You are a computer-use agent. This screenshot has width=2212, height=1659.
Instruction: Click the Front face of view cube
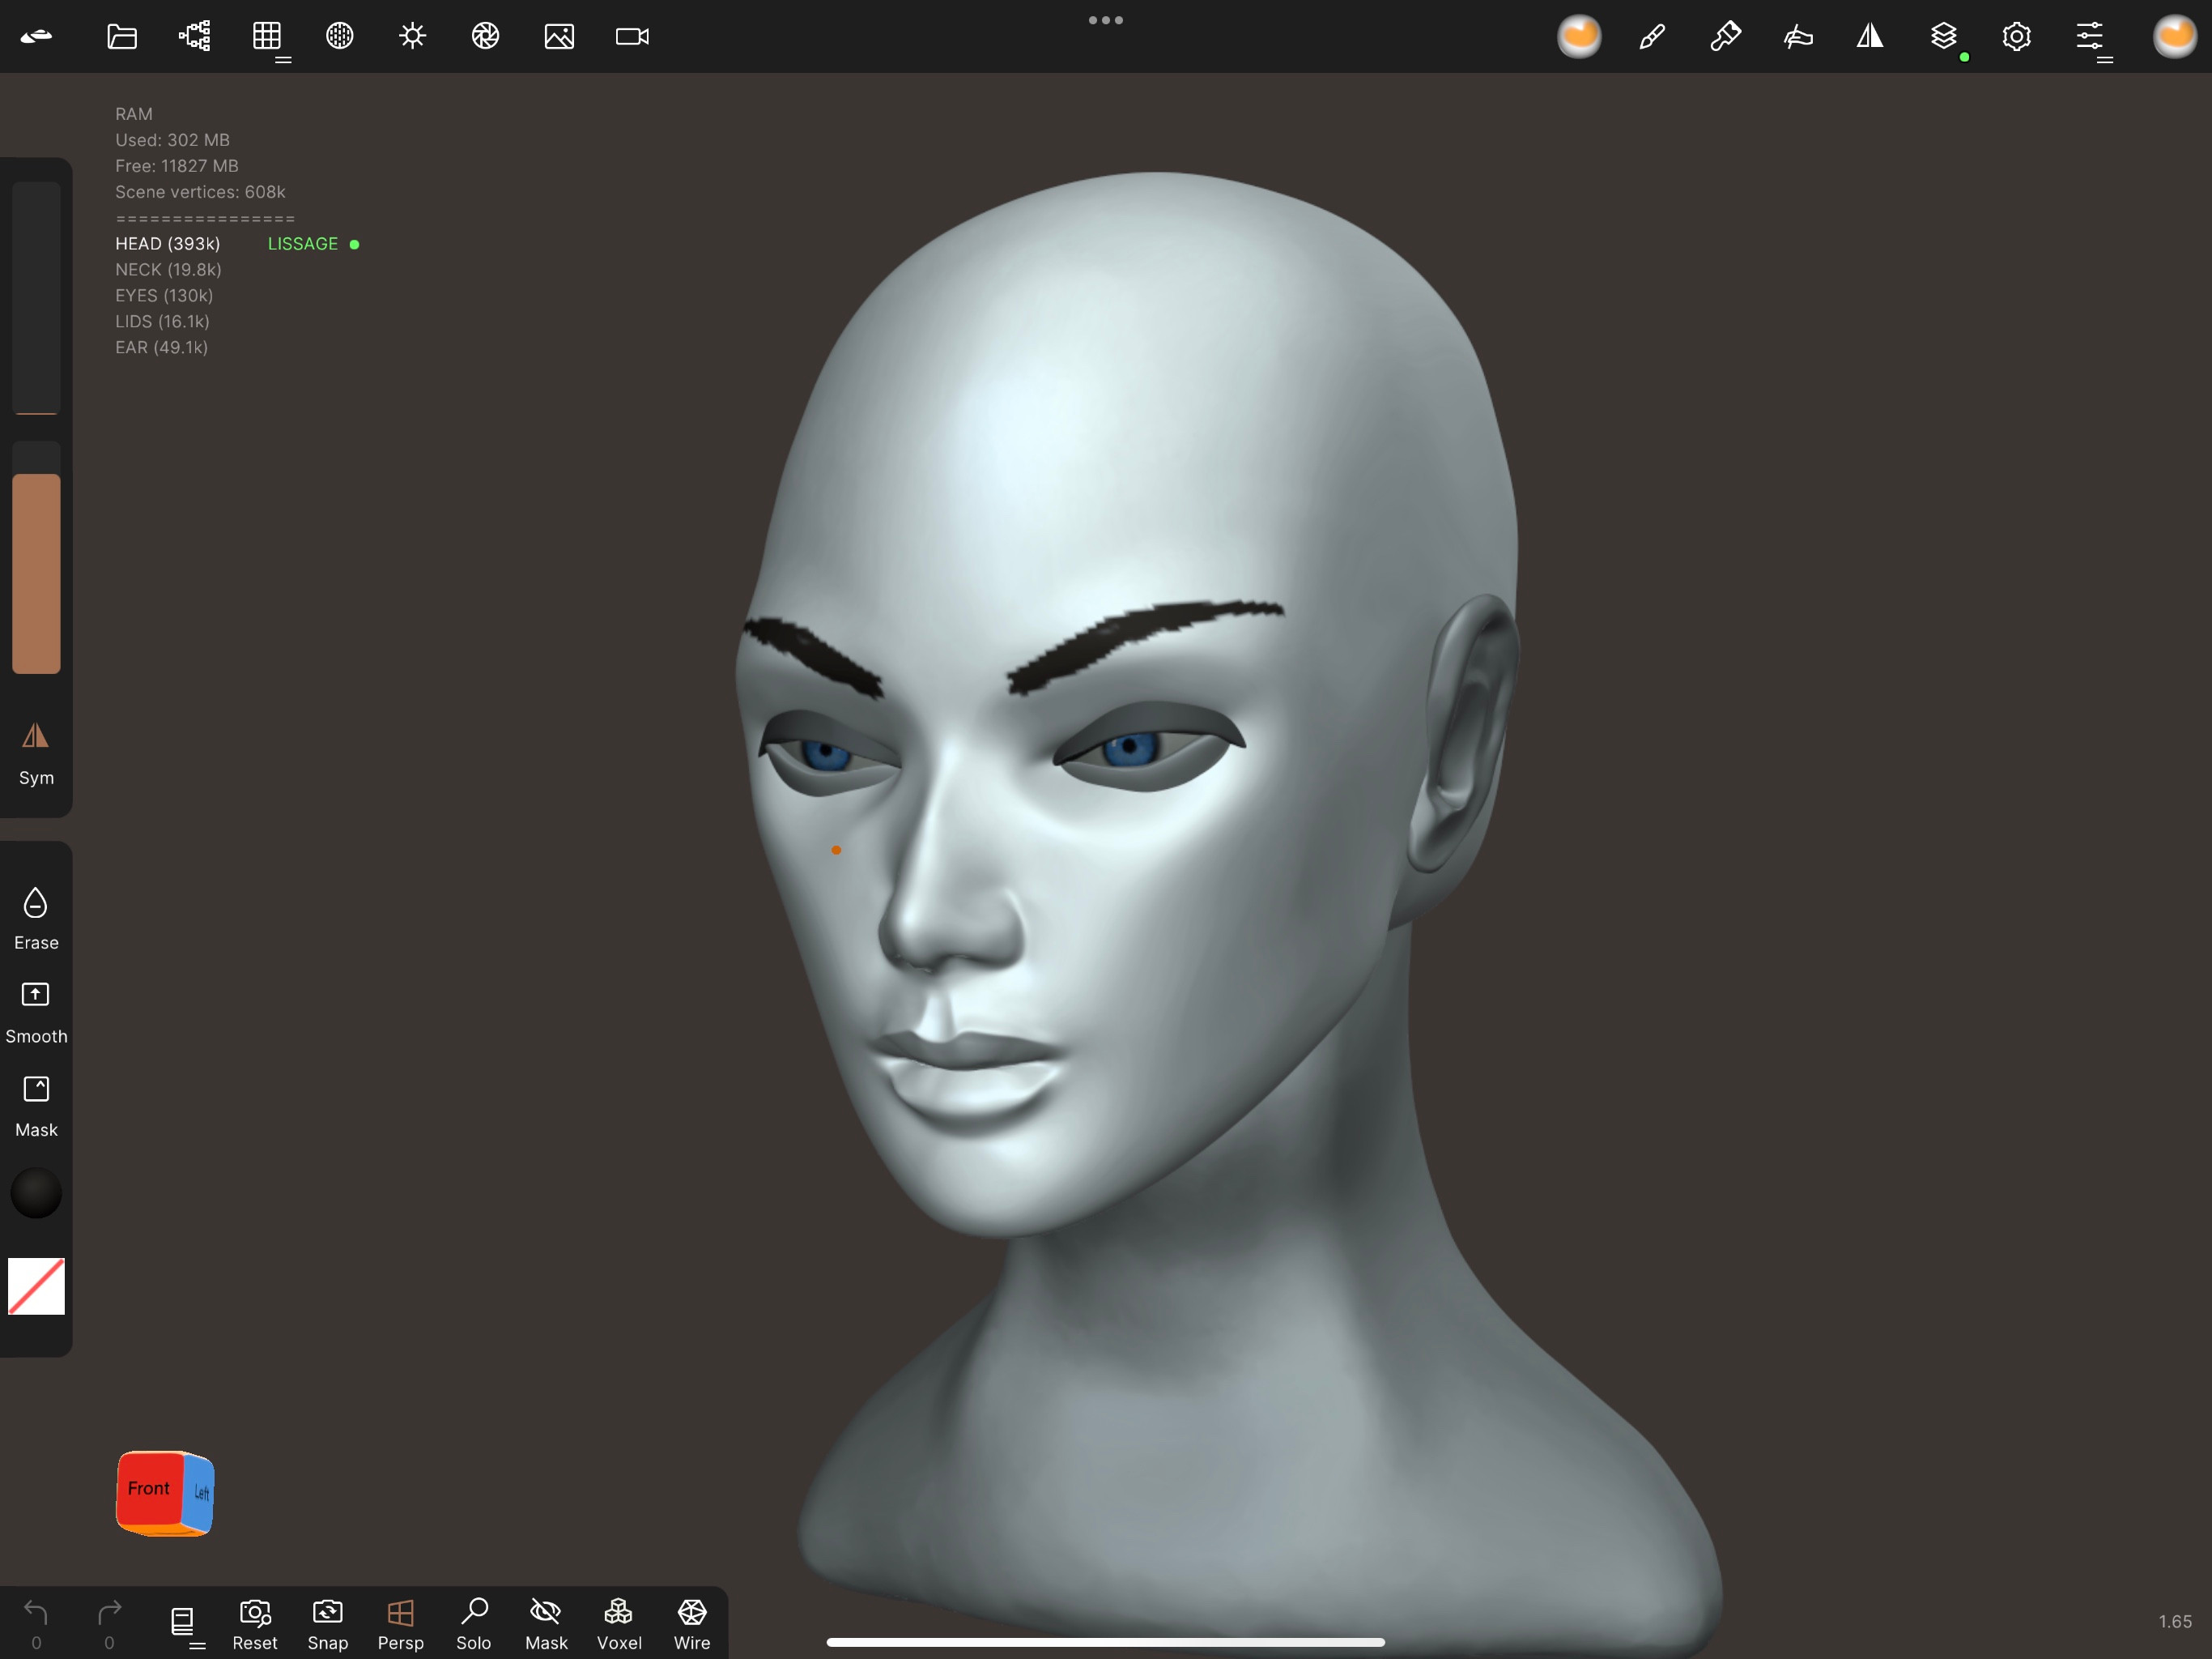150,1489
